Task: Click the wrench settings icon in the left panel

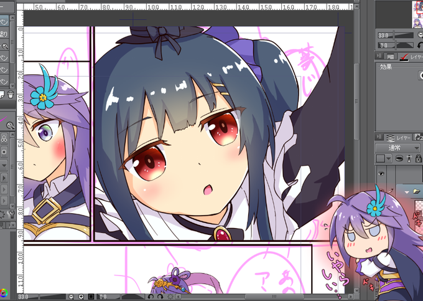Action: click(x=11, y=214)
